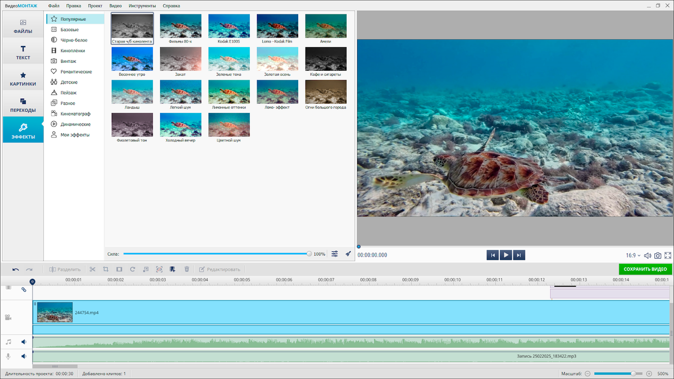Click the preview playback progress bar
Image resolution: width=674 pixels, height=379 pixels.
[x=515, y=246]
